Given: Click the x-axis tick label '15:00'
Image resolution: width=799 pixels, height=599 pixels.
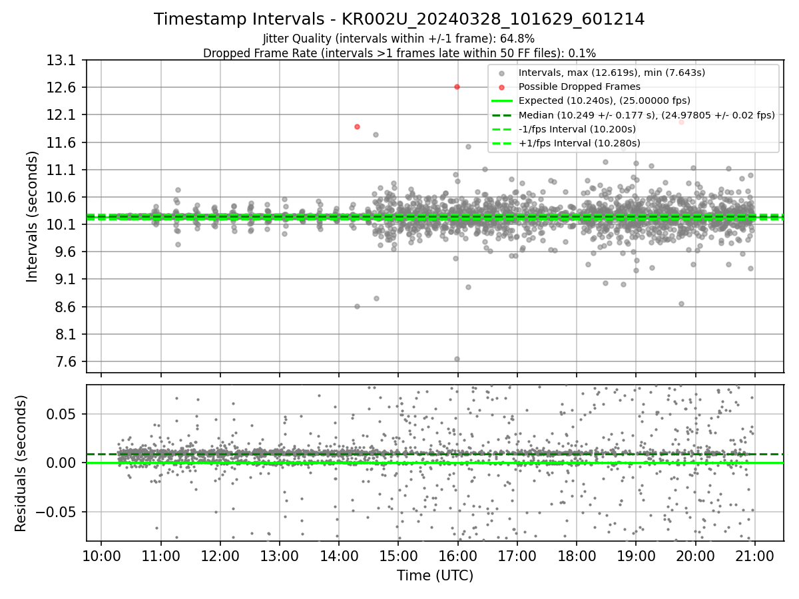Looking at the screenshot, I should click(398, 556).
